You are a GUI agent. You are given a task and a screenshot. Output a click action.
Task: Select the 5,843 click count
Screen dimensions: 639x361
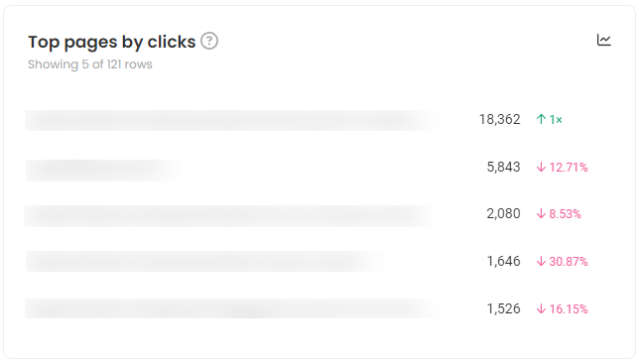point(504,167)
